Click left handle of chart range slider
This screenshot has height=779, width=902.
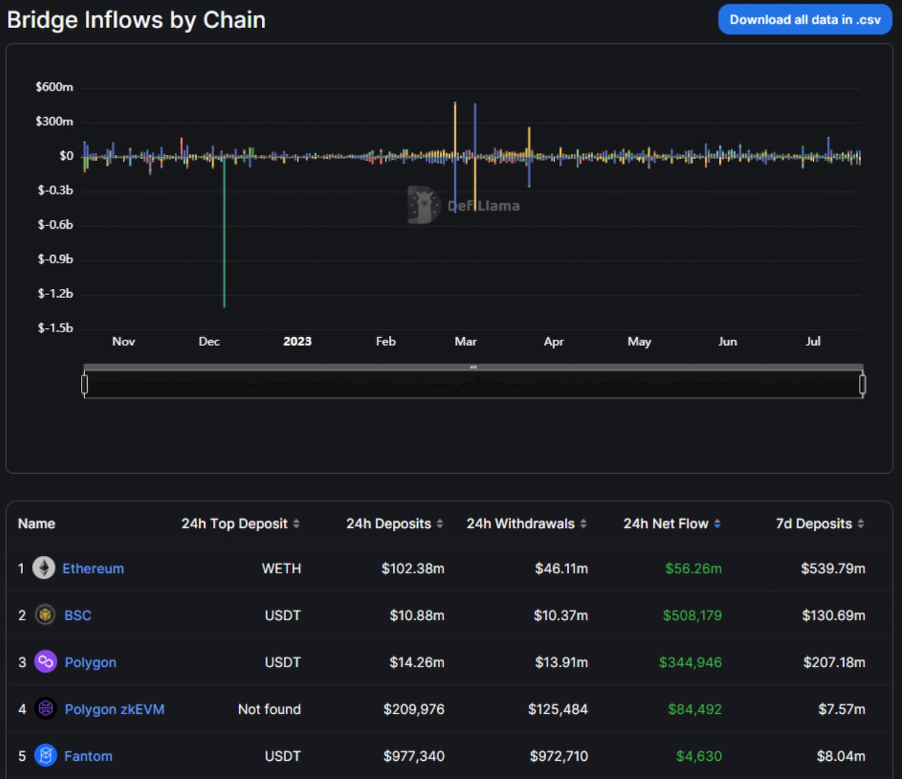click(85, 384)
